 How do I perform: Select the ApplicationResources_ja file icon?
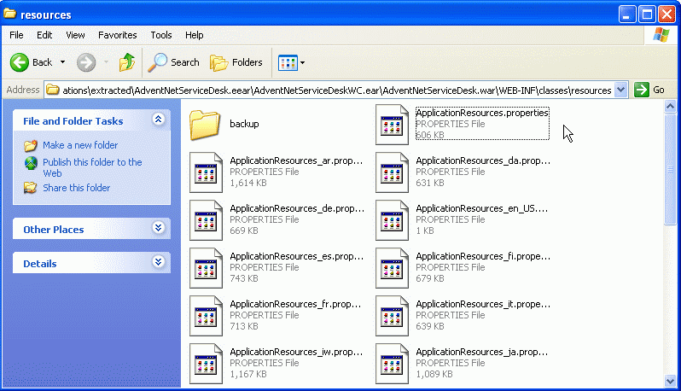392,364
